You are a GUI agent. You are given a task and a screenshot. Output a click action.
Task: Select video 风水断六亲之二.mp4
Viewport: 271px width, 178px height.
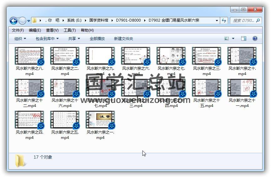coord(65,61)
